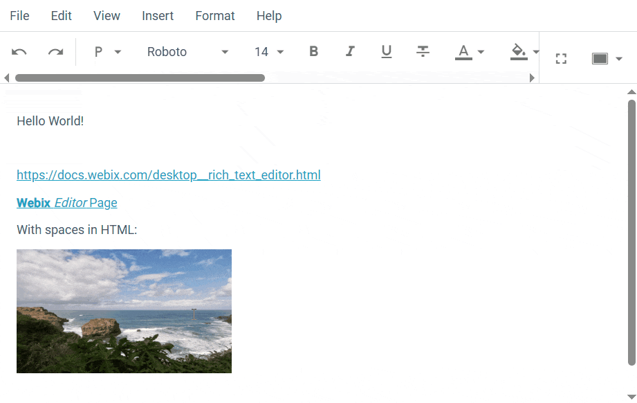Viewport: 637px width, 403px height.
Task: Toggle strikethrough off on selected text
Action: click(423, 51)
